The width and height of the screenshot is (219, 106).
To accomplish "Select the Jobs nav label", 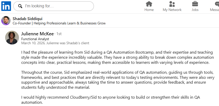I will pos(195,10).
